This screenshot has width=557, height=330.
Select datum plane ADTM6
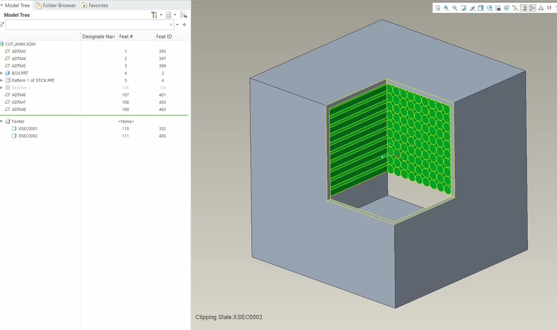click(x=18, y=95)
